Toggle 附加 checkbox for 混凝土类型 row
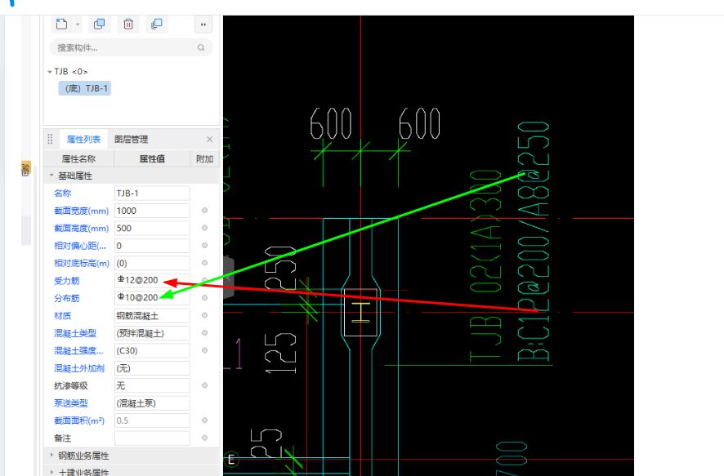The width and height of the screenshot is (724, 476). [x=204, y=332]
